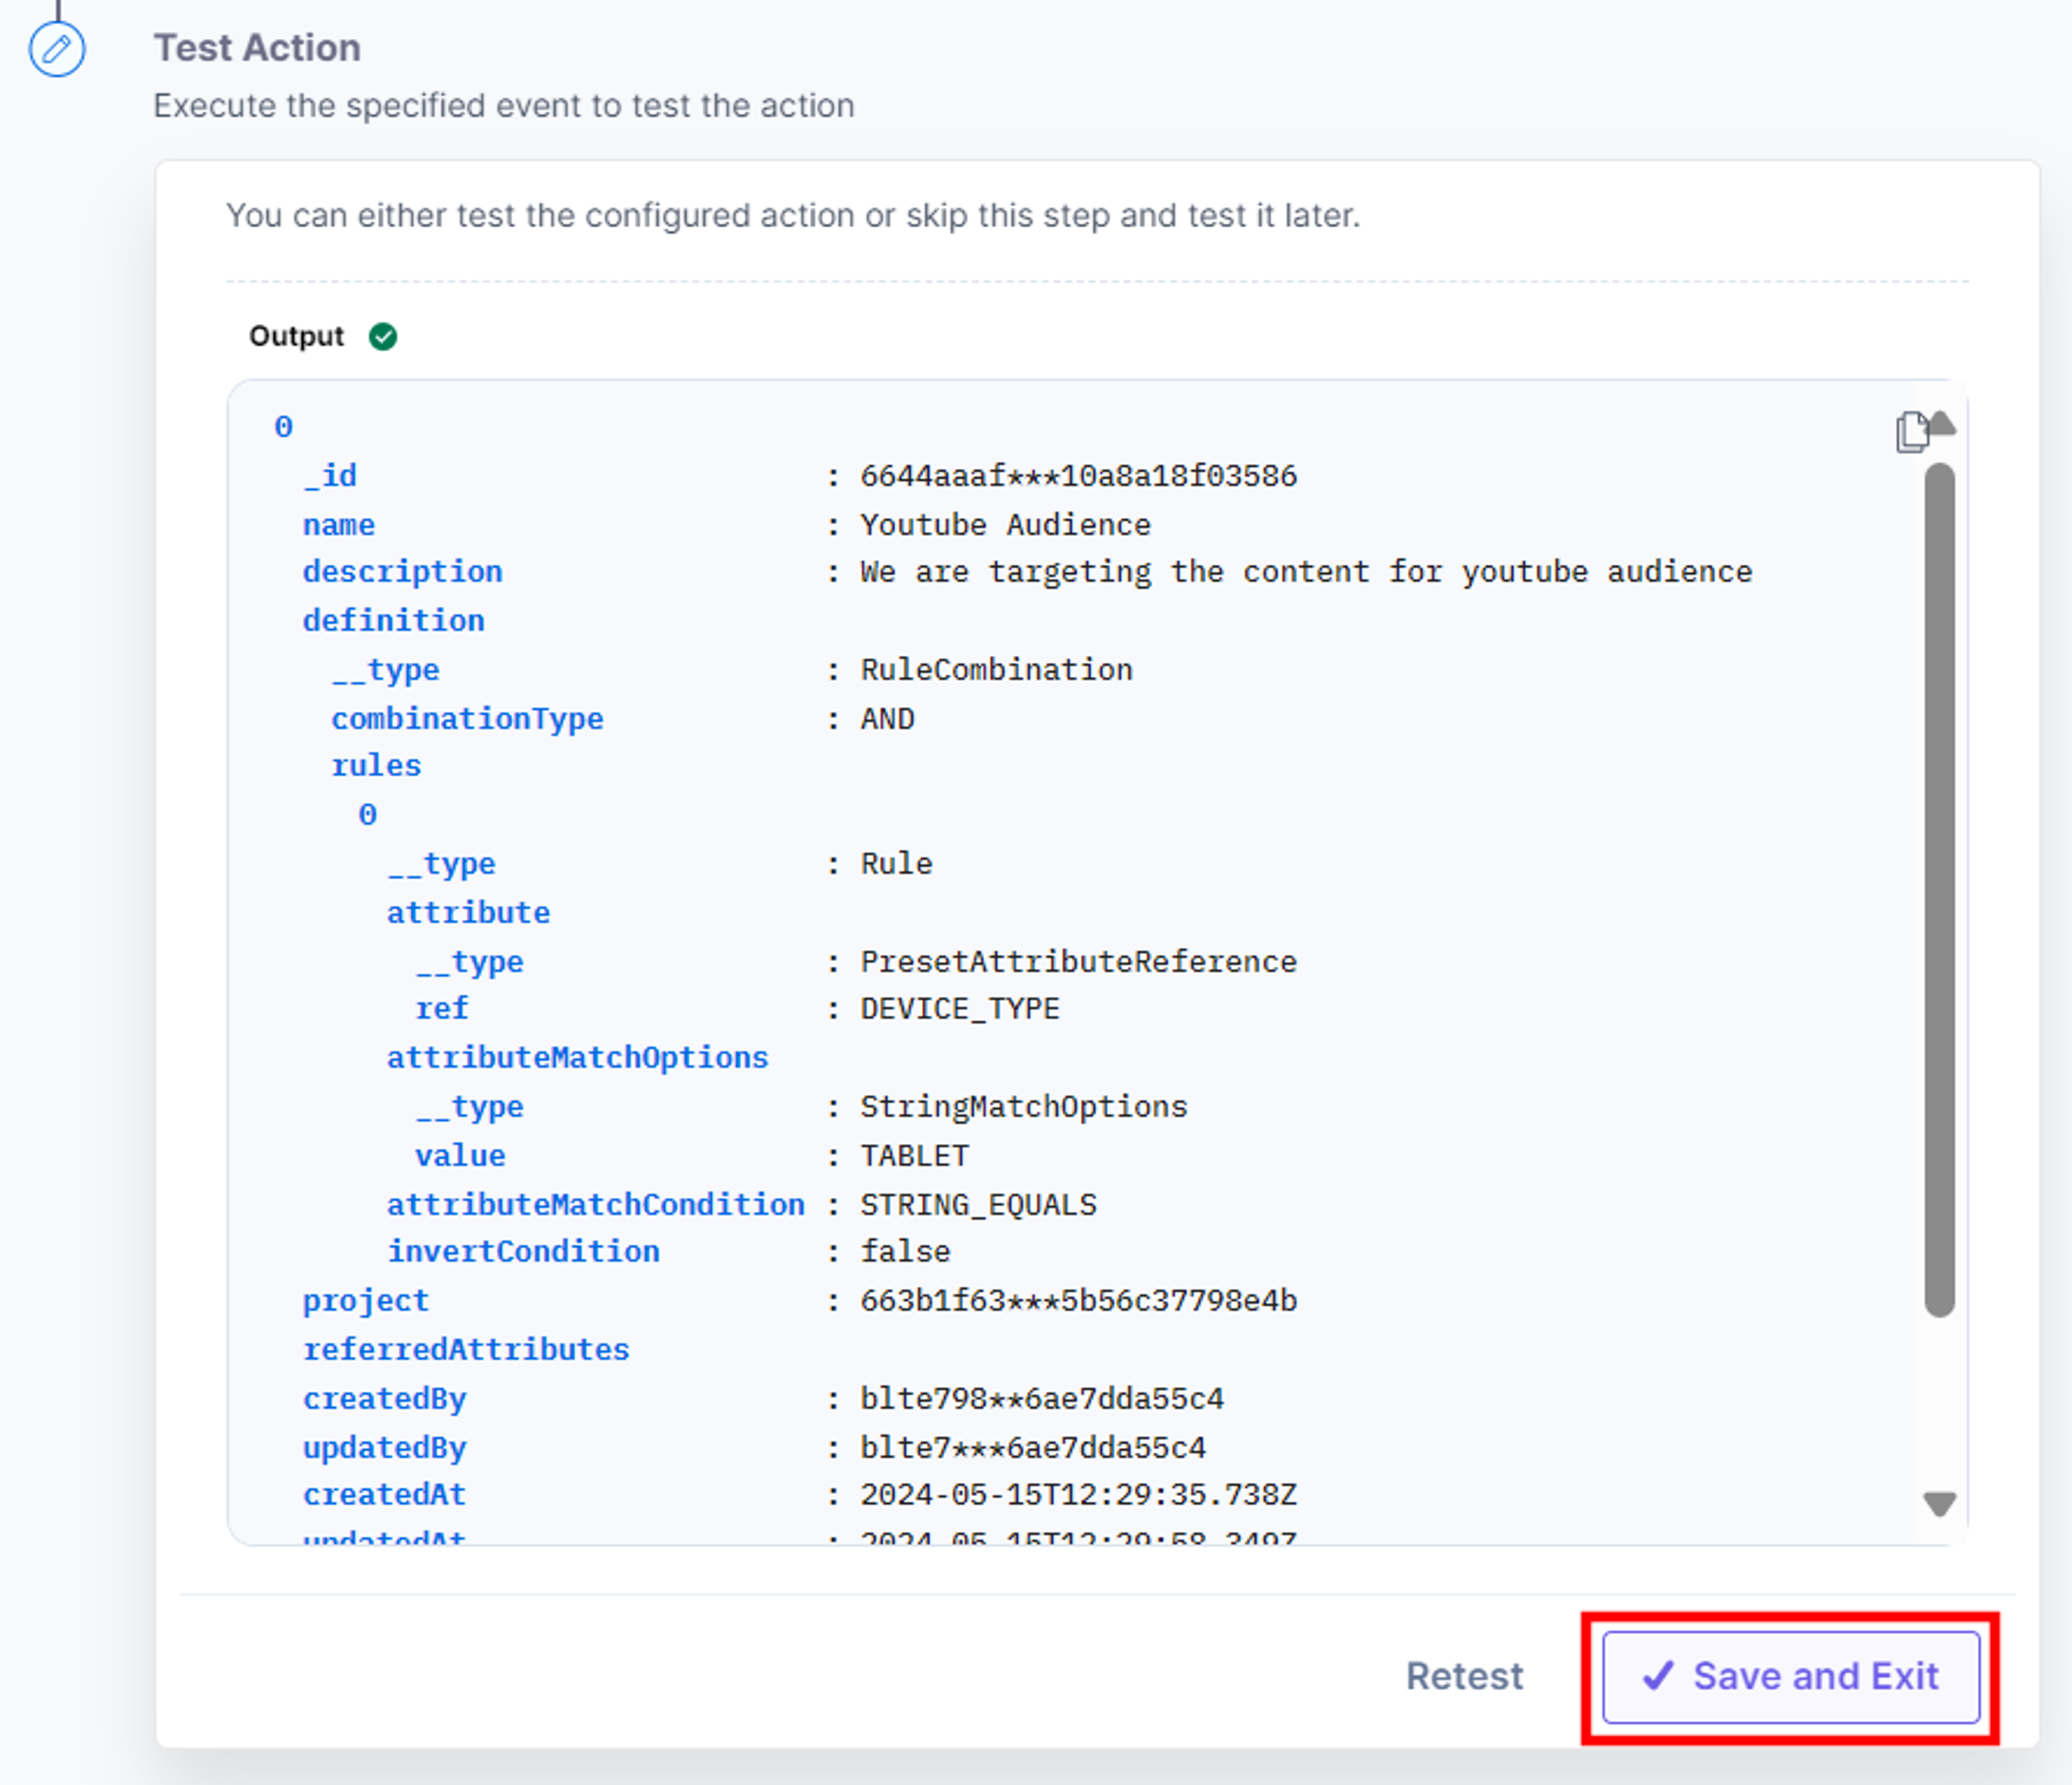Click the invertCondition key

click(523, 1251)
